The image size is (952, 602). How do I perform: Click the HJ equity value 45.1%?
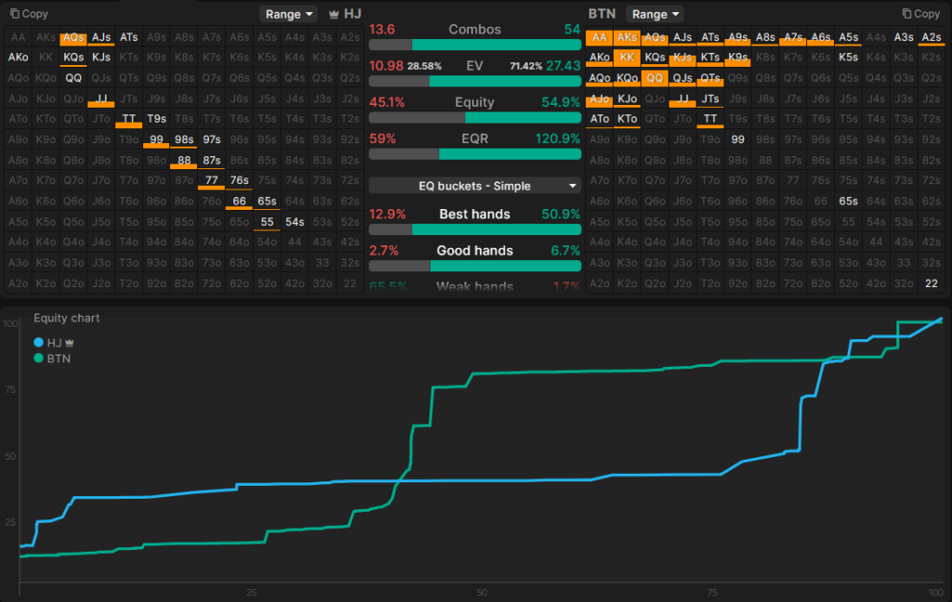(387, 102)
